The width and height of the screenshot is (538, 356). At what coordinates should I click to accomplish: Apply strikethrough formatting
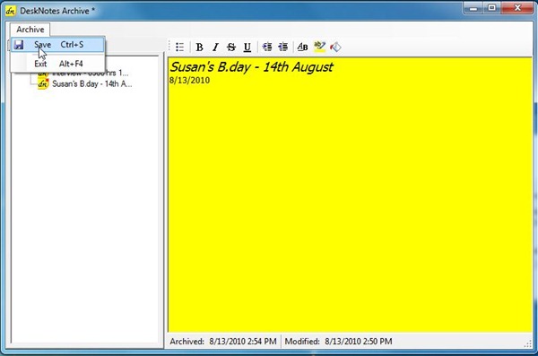[x=231, y=47]
